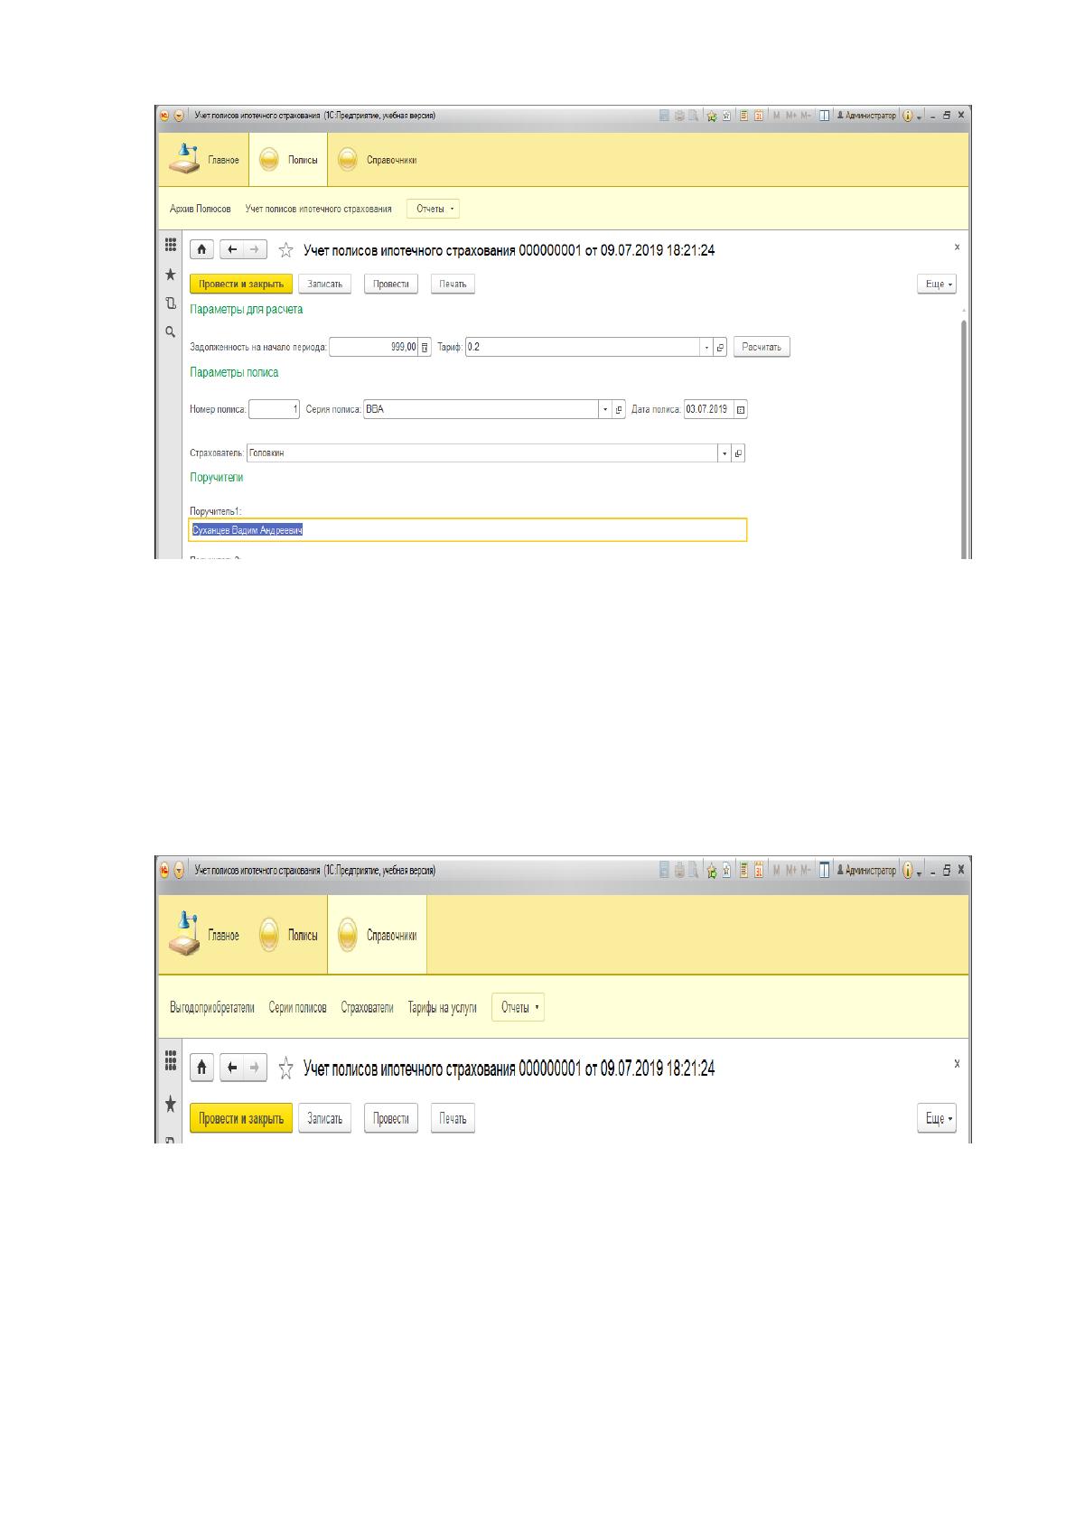Open history icon in upper left sidebar

click(170, 303)
